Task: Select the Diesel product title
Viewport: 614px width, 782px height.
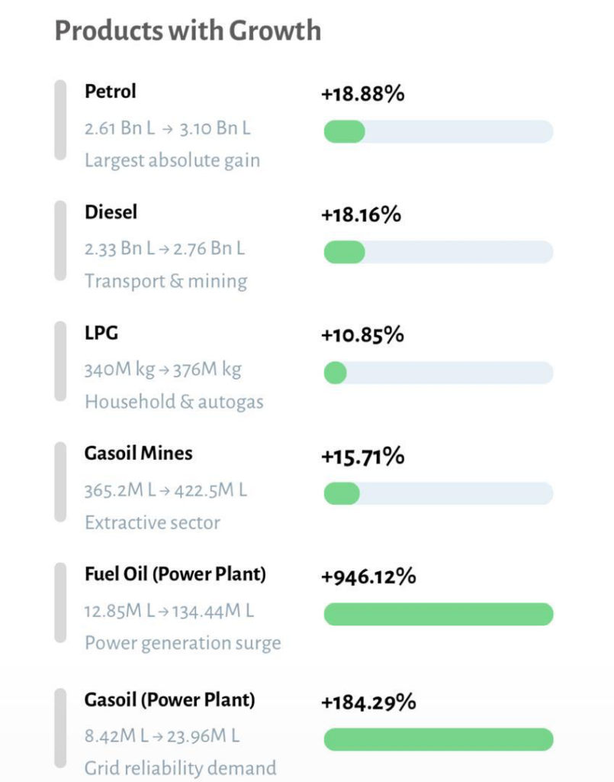Action: 111,212
